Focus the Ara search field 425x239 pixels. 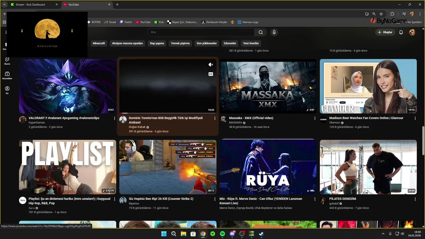click(201, 32)
